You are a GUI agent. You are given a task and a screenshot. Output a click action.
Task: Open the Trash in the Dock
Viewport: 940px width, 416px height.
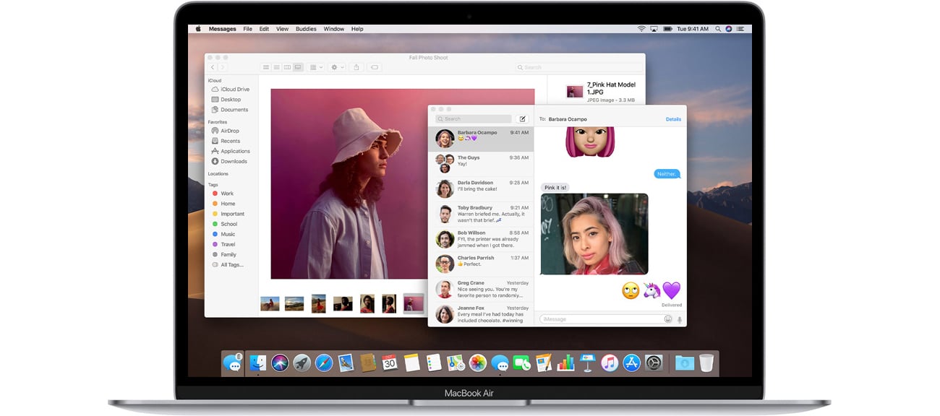(706, 363)
